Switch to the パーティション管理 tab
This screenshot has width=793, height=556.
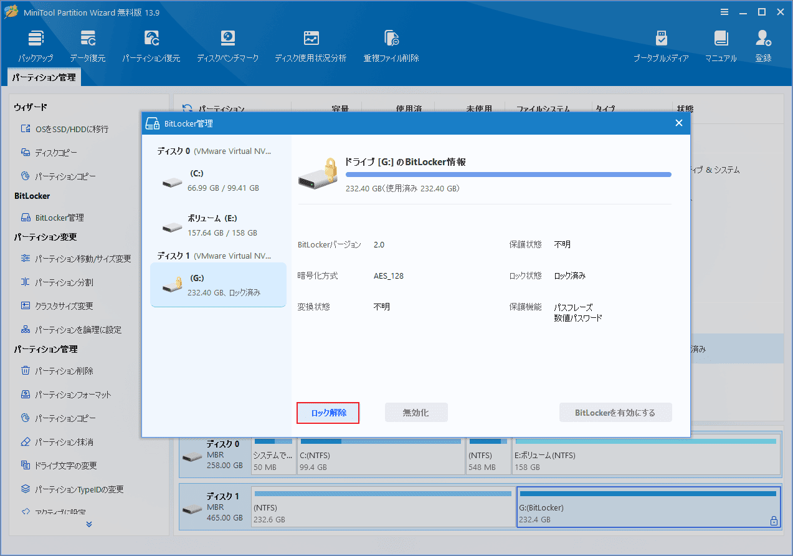pyautogui.click(x=44, y=78)
